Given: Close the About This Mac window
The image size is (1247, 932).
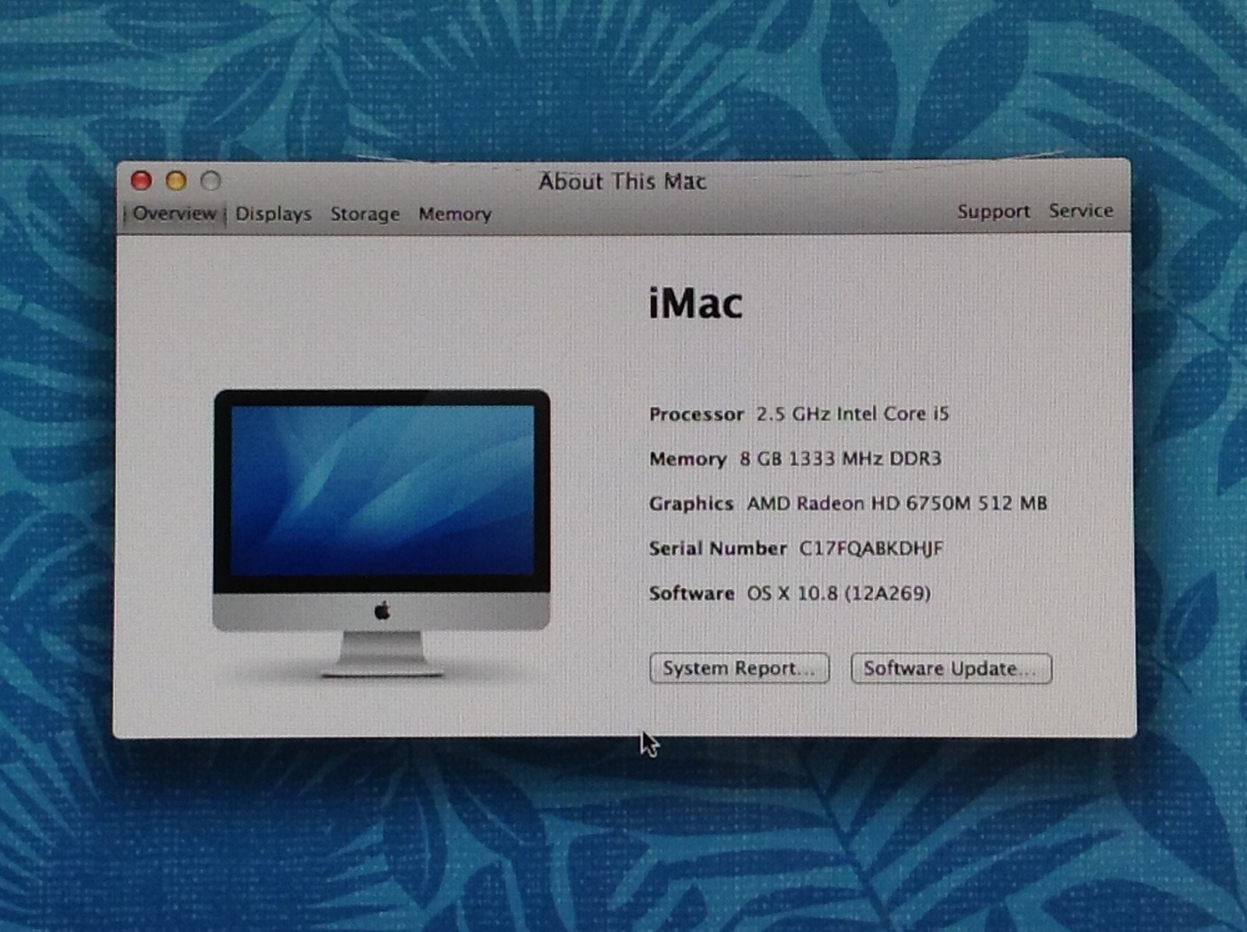Looking at the screenshot, I should [141, 181].
